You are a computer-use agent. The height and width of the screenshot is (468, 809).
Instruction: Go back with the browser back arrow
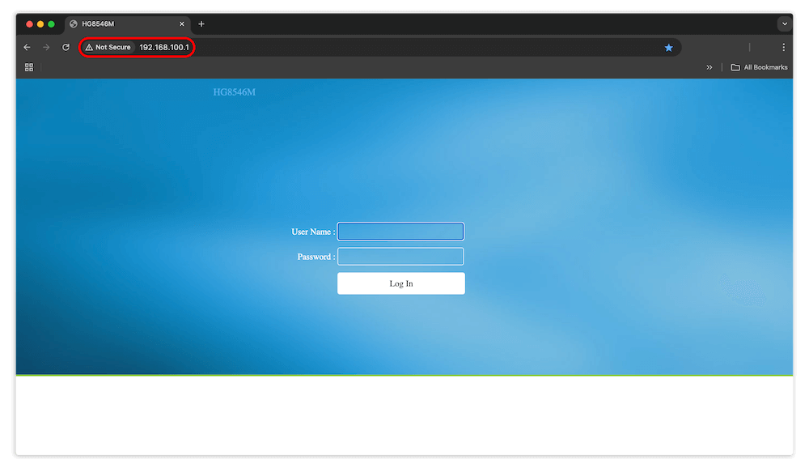tap(27, 47)
